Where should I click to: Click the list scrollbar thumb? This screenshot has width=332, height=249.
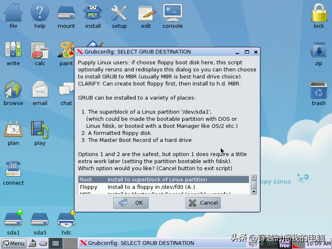coord(254,184)
